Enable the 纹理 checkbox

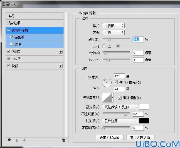(x=11, y=44)
